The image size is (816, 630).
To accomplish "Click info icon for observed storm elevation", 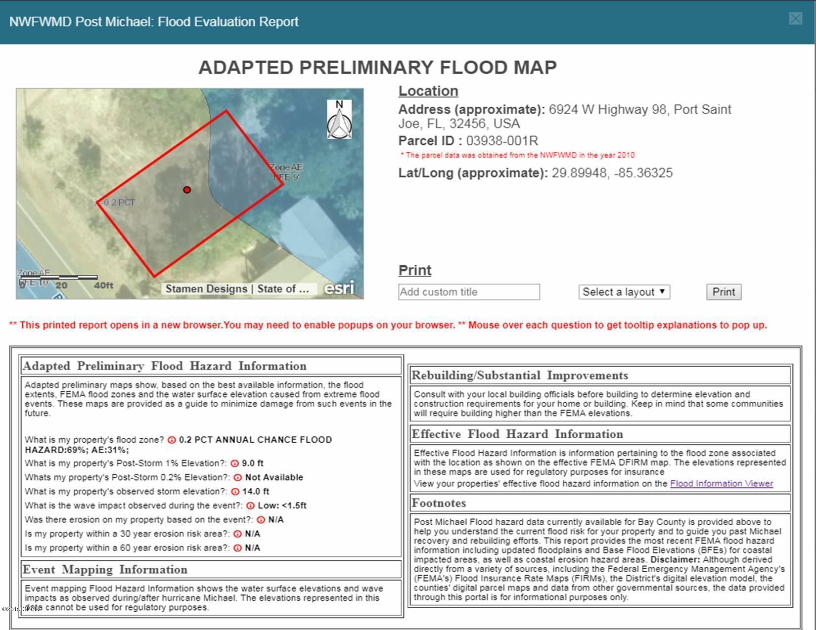I will coord(235,492).
